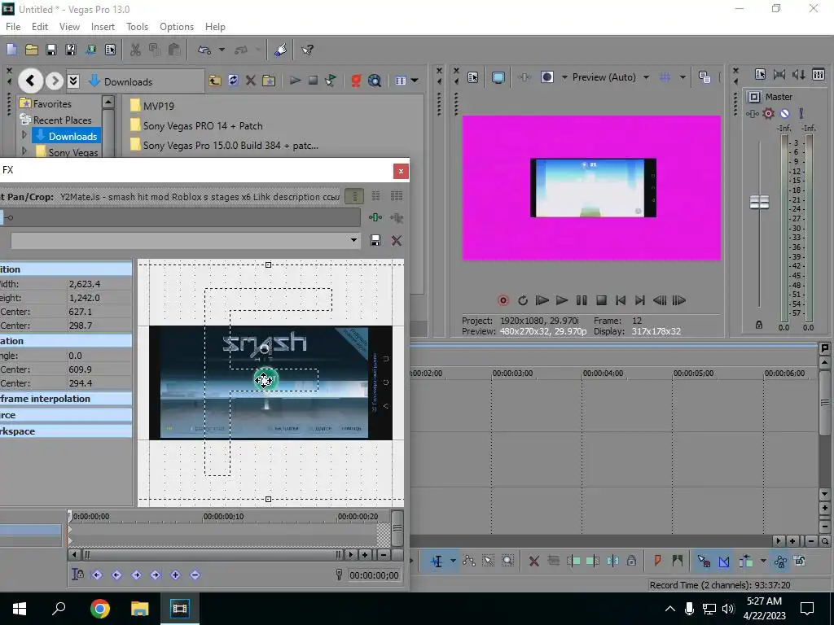The image size is (834, 625).
Task: Toggle Sync Cursor in the Pan/Crop keyframe bar
Action: [77, 575]
